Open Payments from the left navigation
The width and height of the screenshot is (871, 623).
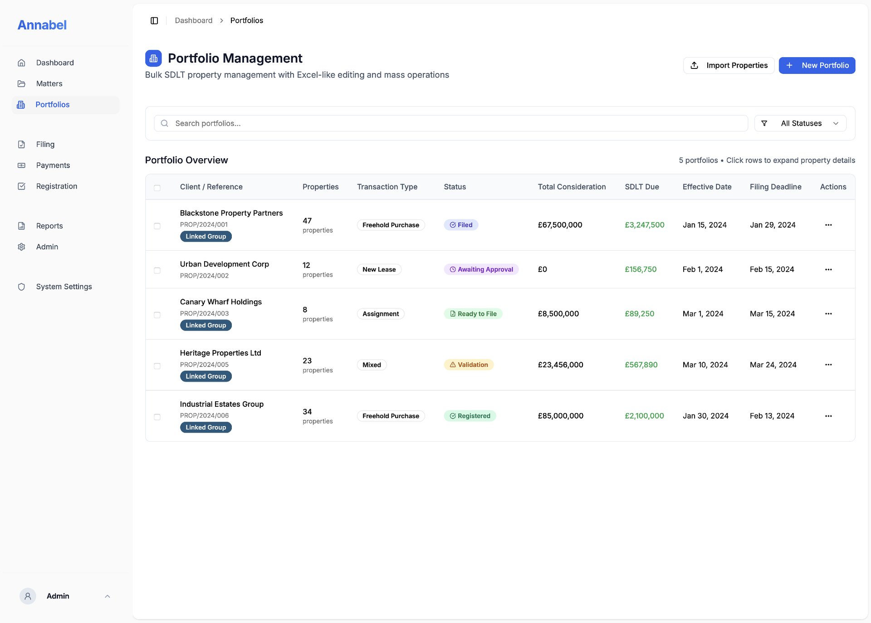[53, 165]
